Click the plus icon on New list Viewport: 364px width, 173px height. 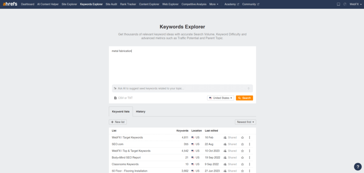(x=112, y=122)
